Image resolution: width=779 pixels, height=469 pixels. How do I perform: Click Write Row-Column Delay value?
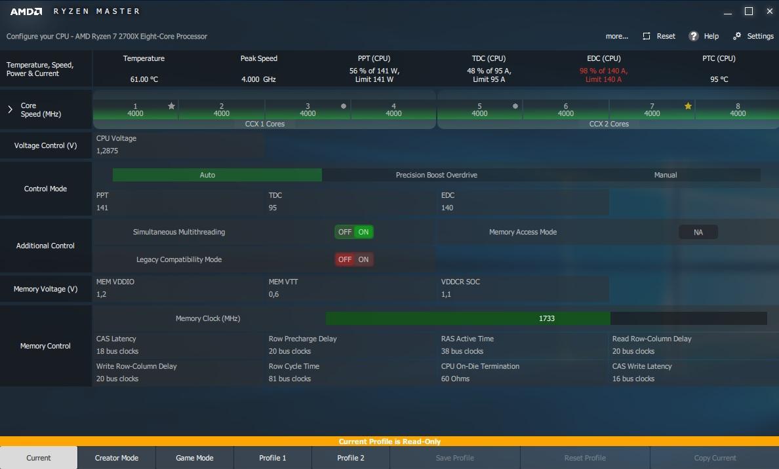coord(117,378)
